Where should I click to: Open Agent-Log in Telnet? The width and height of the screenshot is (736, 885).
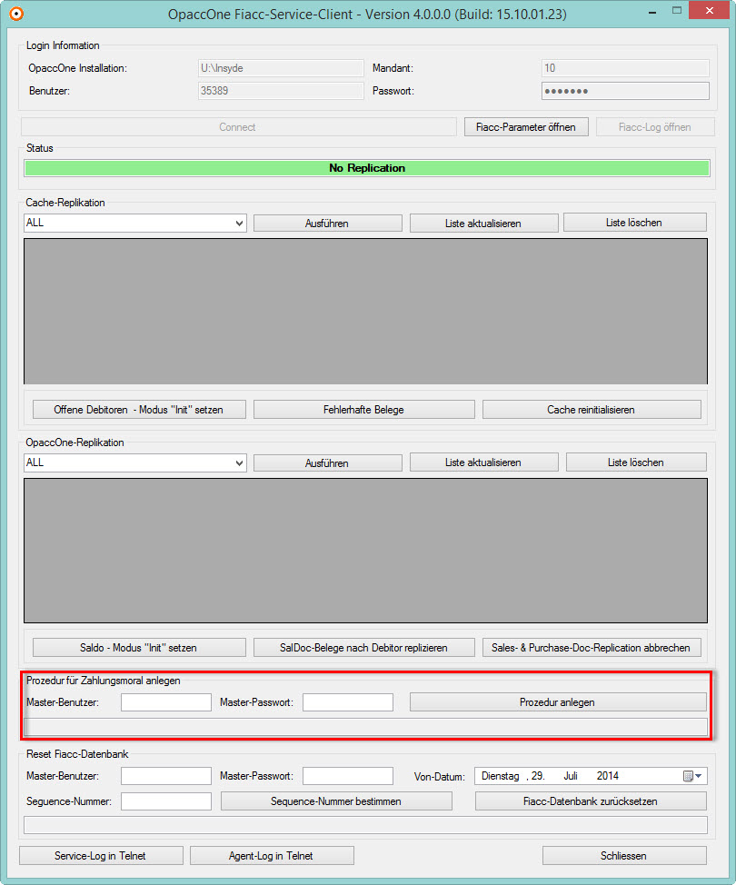pos(272,856)
